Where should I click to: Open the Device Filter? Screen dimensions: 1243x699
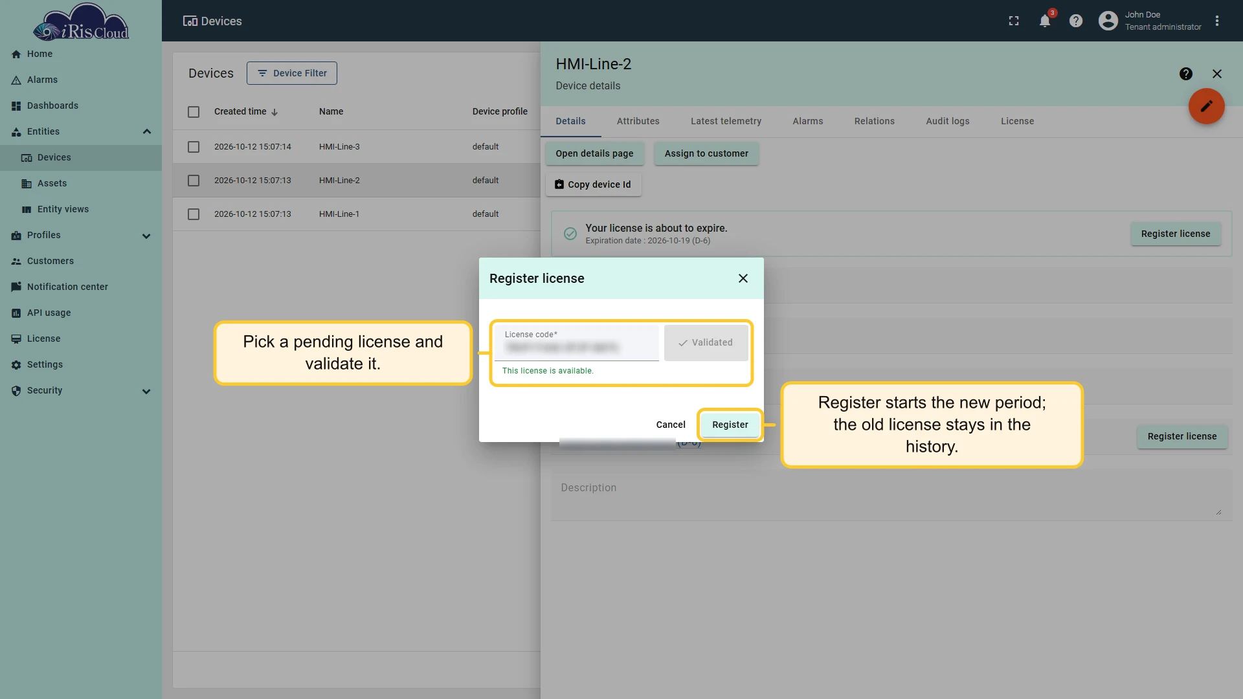pos(292,73)
